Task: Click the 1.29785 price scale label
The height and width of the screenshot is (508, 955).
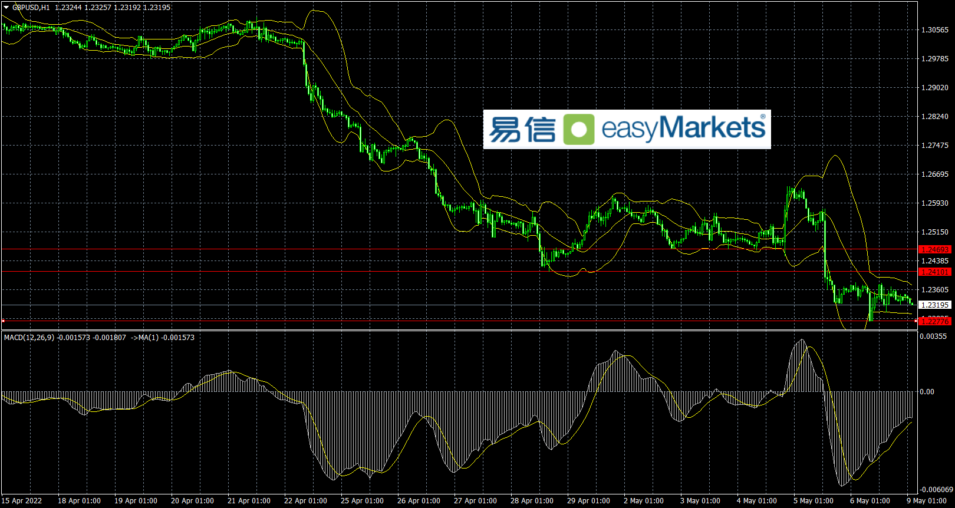Action: (935, 59)
